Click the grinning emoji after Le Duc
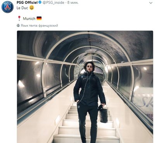The width and height of the screenshot is (155, 143). (x=32, y=8)
